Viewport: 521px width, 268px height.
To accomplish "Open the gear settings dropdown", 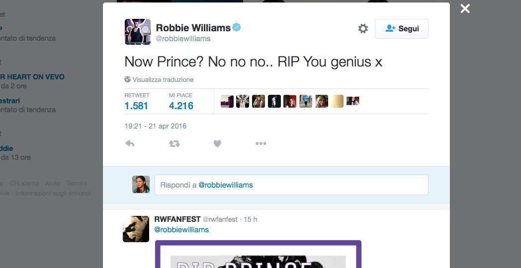I will pos(363,29).
